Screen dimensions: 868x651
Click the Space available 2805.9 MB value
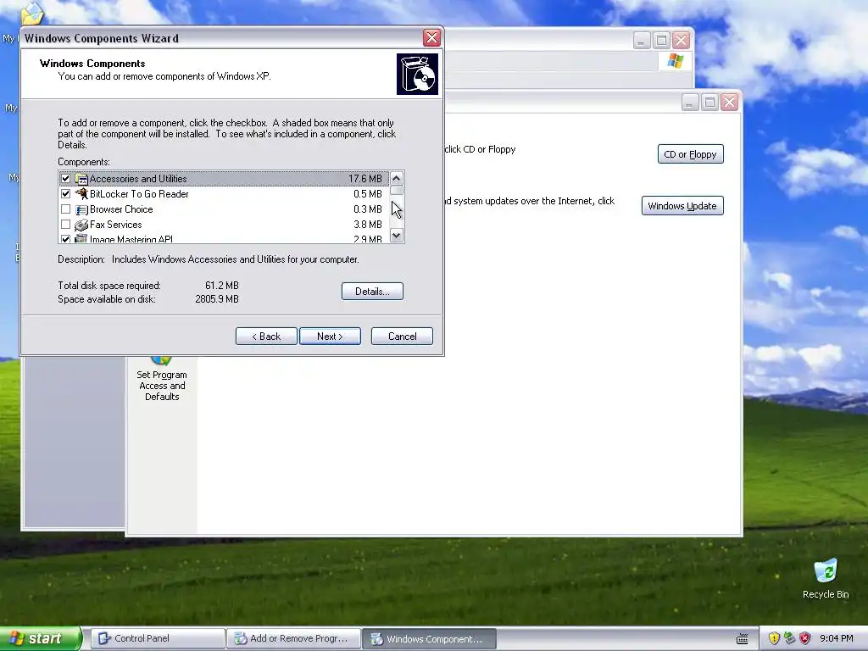[x=217, y=299]
